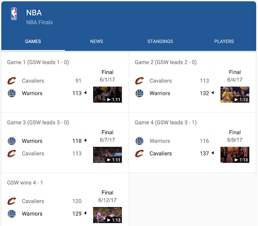Open the PLAYERS tab
The width and height of the screenshot is (258, 226).
click(x=224, y=41)
